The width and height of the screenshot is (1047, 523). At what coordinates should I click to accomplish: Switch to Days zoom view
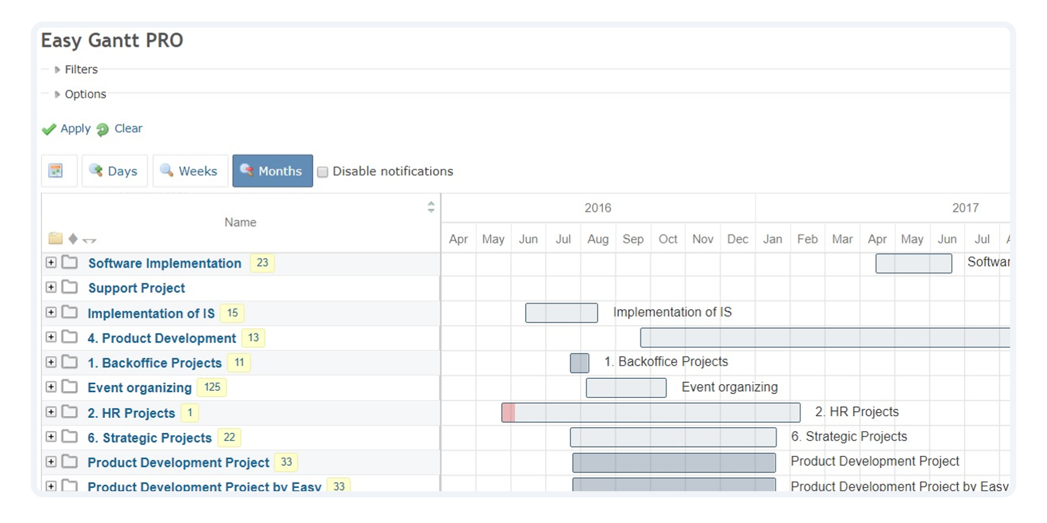coord(114,171)
